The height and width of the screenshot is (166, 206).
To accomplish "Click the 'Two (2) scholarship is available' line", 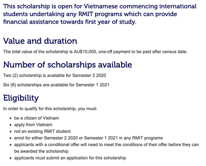I will point(55,75).
